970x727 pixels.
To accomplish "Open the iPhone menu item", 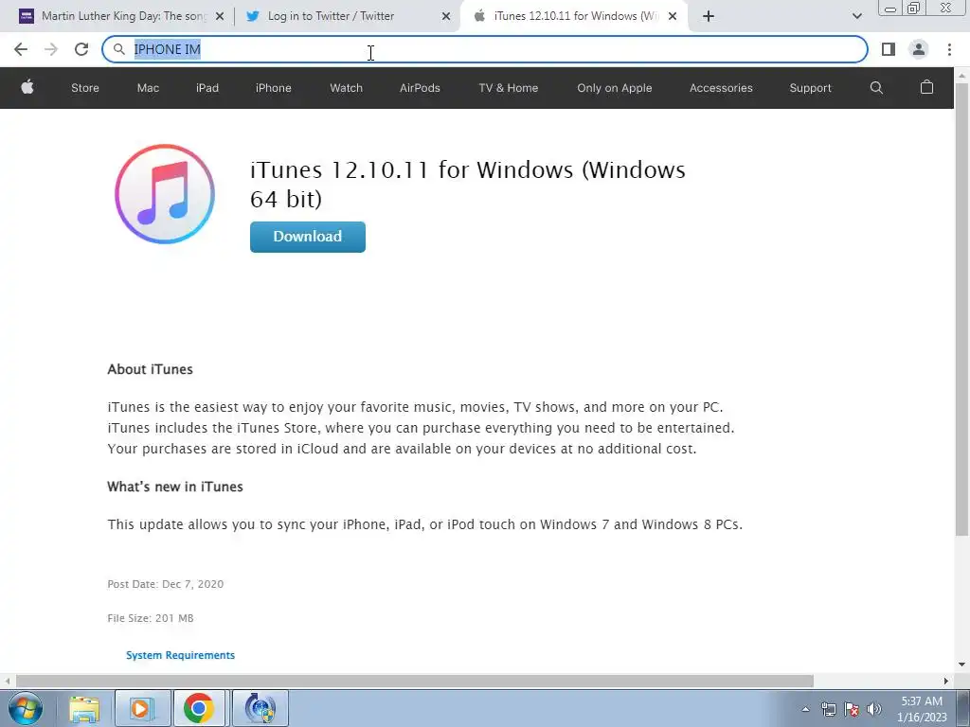I will 274,88.
